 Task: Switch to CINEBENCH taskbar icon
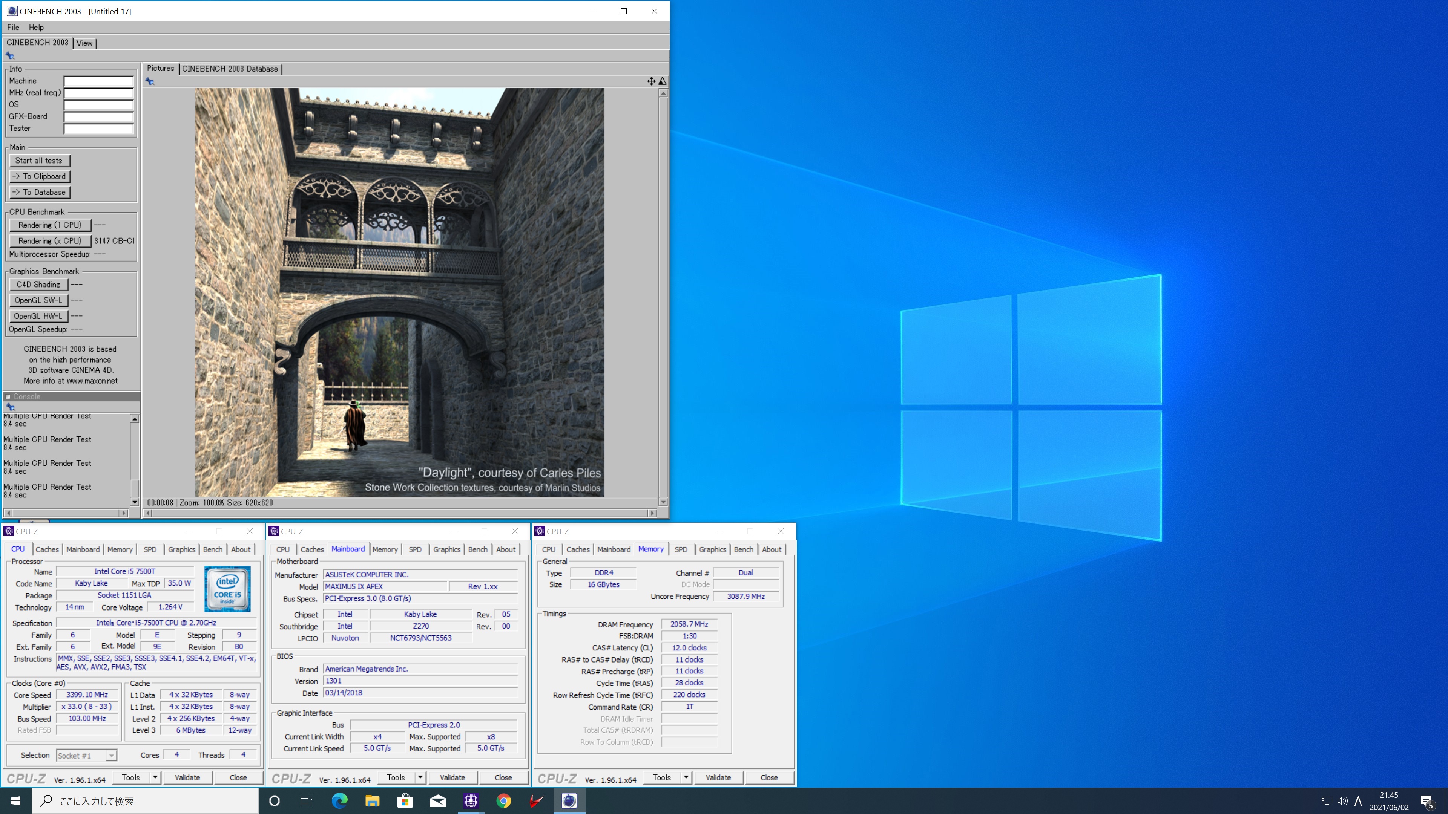point(569,800)
